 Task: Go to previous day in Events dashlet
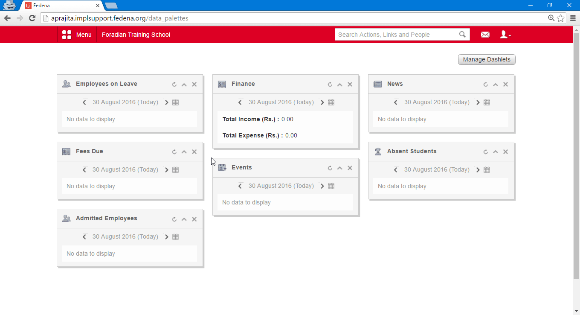click(240, 186)
